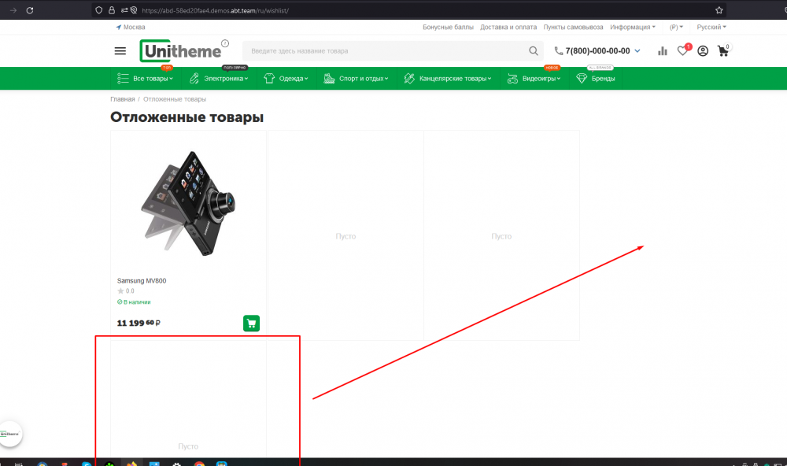787x466 pixels.
Task: Select Пункты самовывоза in the top menu
Action: pyautogui.click(x=574, y=26)
